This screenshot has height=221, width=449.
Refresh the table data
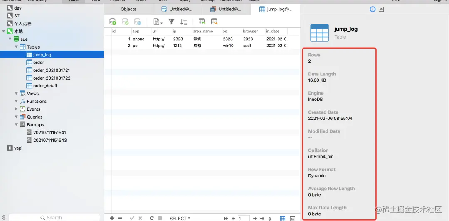(152, 218)
